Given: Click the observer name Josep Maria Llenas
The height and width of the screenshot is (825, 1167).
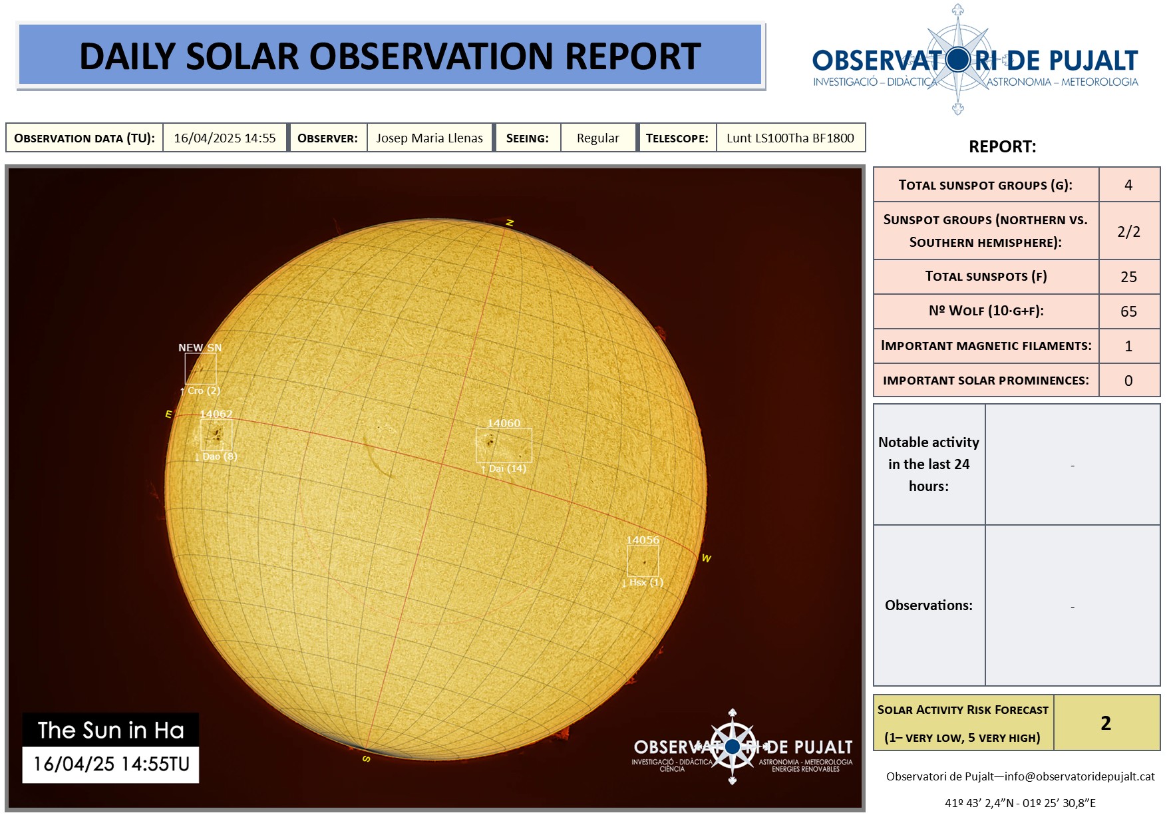Looking at the screenshot, I should click(x=430, y=138).
